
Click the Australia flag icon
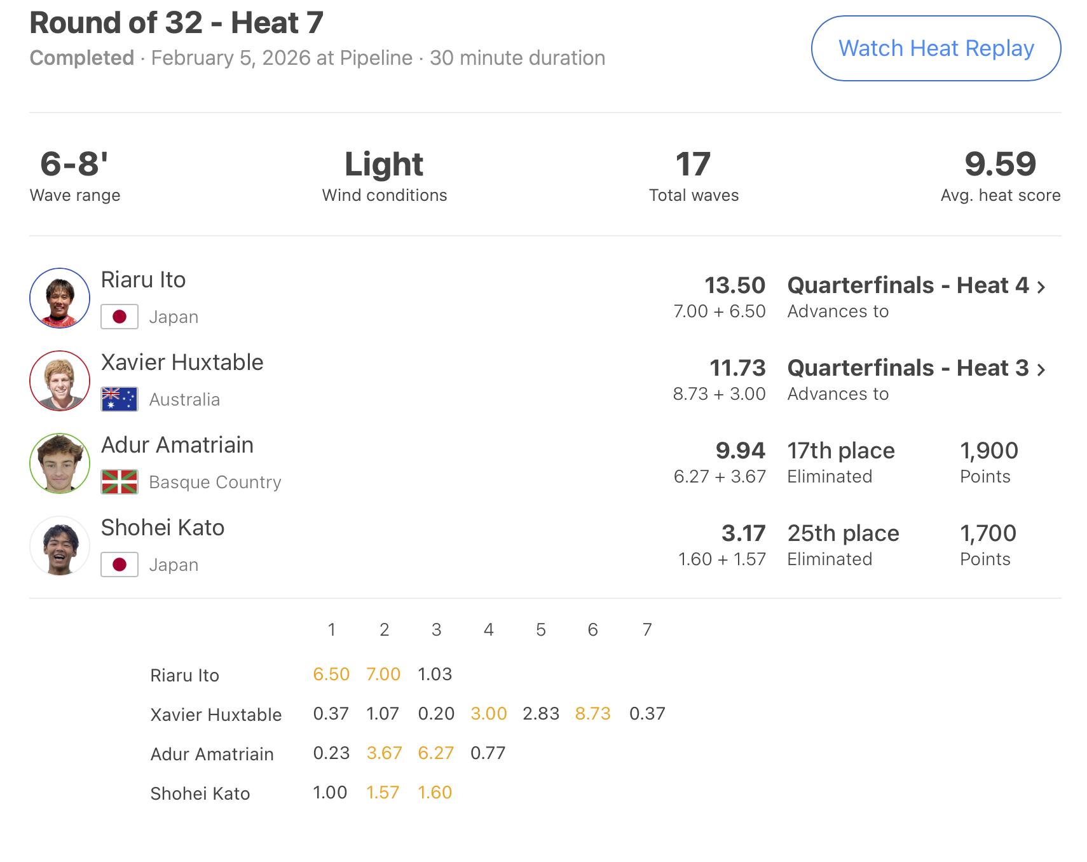(x=120, y=399)
